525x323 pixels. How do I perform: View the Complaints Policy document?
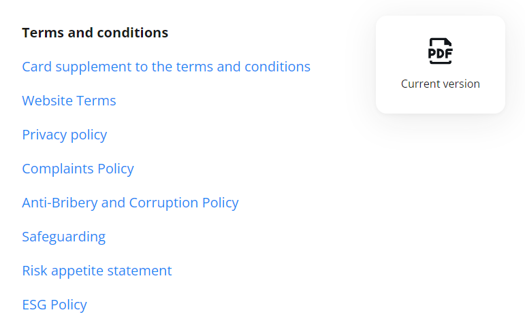click(78, 169)
